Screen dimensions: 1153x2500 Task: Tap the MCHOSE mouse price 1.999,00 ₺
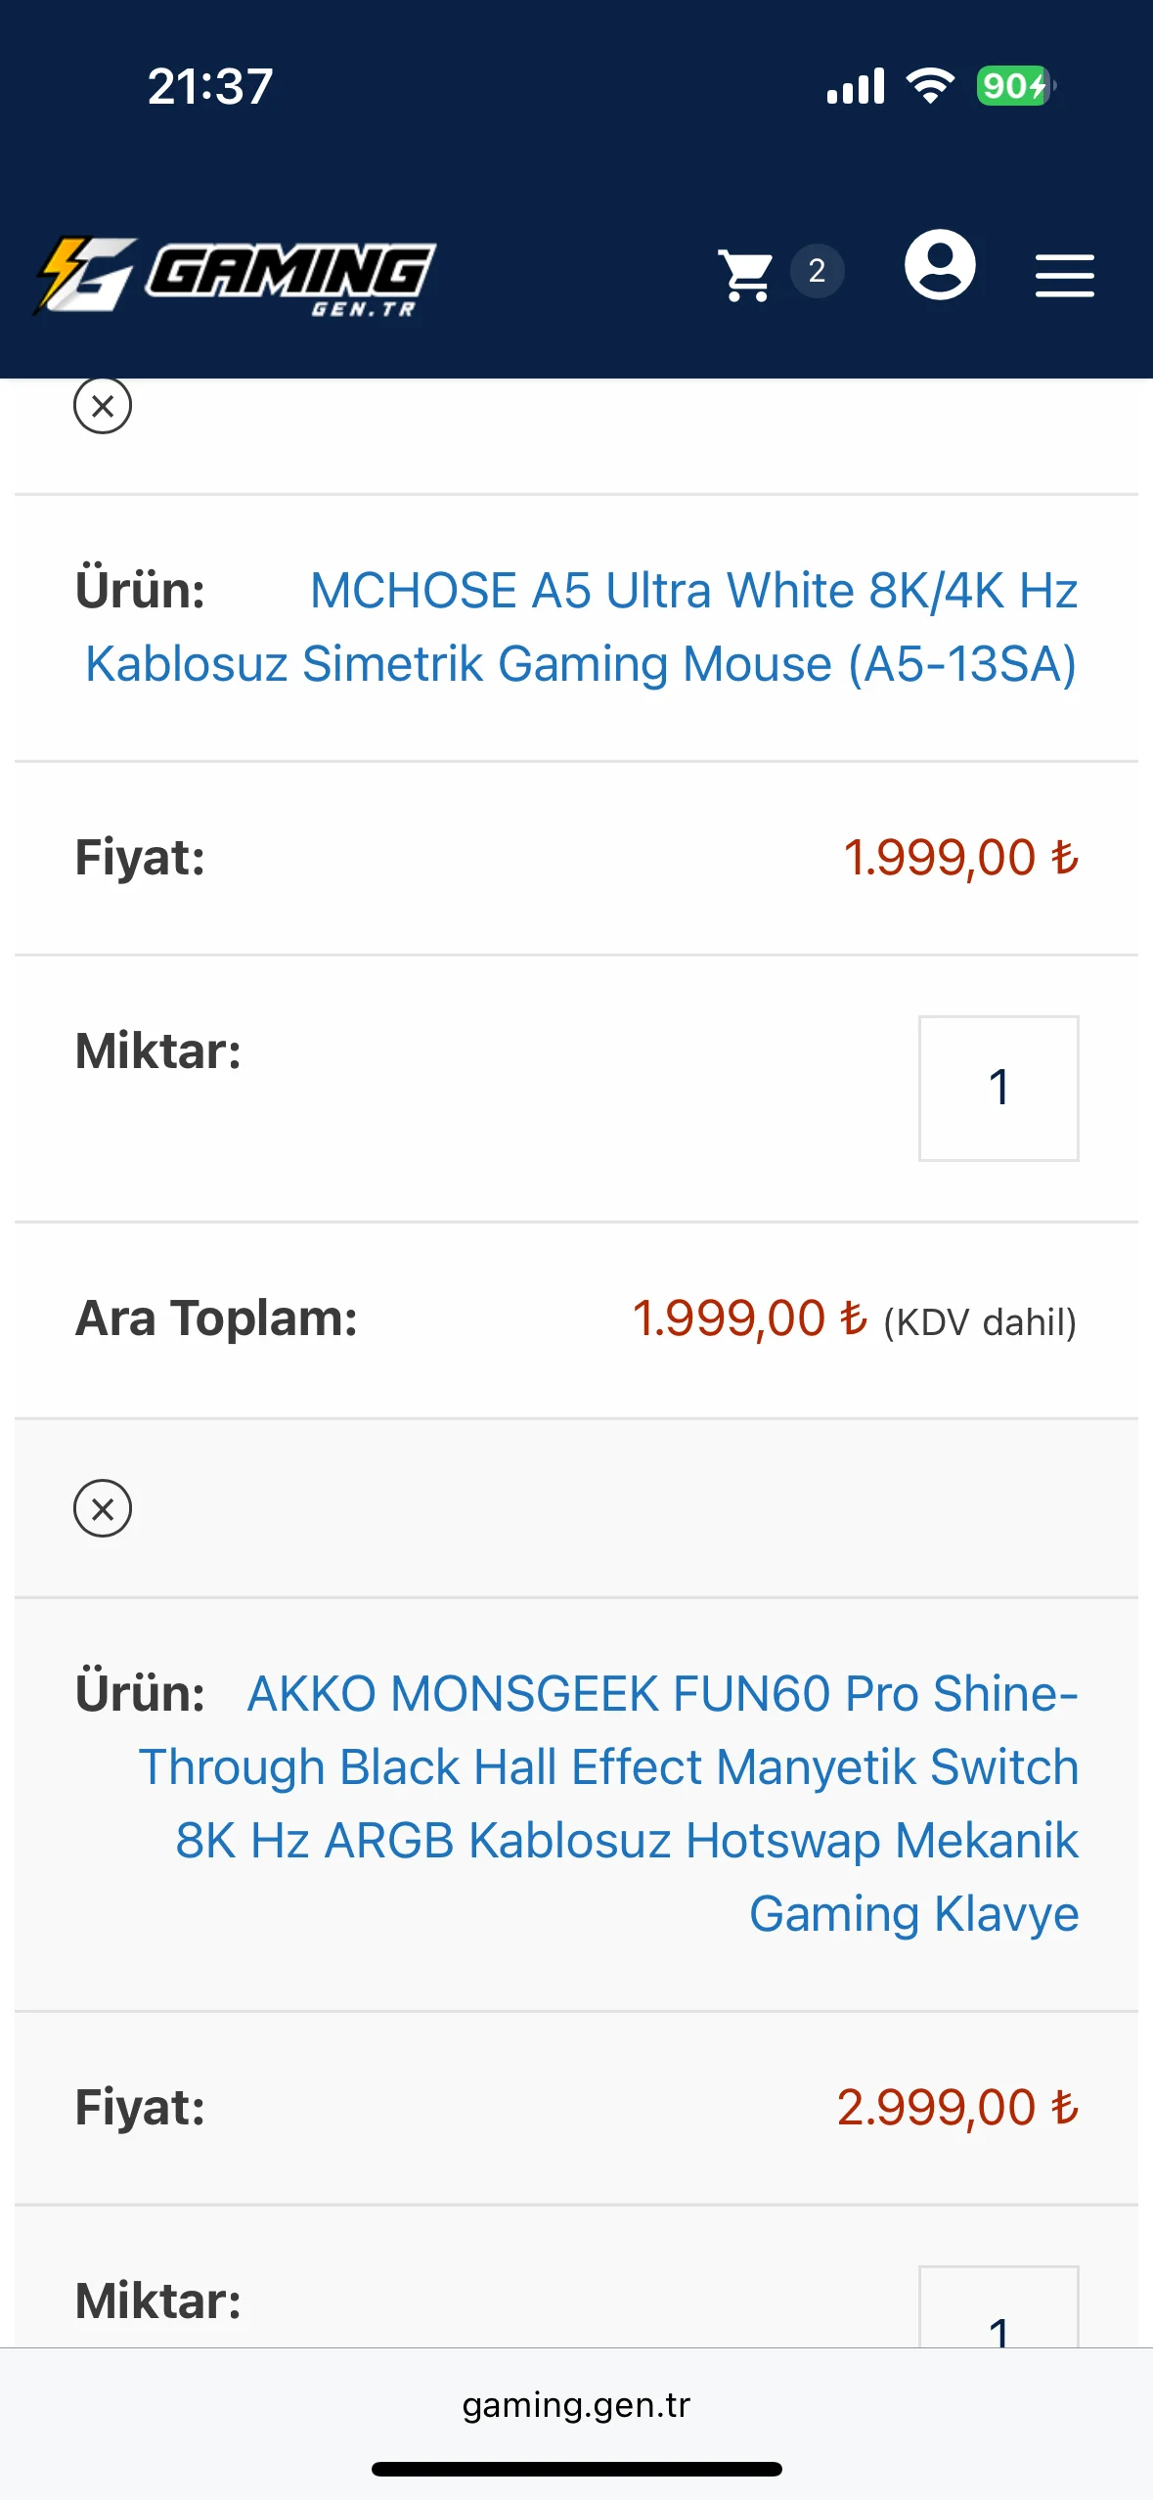pos(959,858)
